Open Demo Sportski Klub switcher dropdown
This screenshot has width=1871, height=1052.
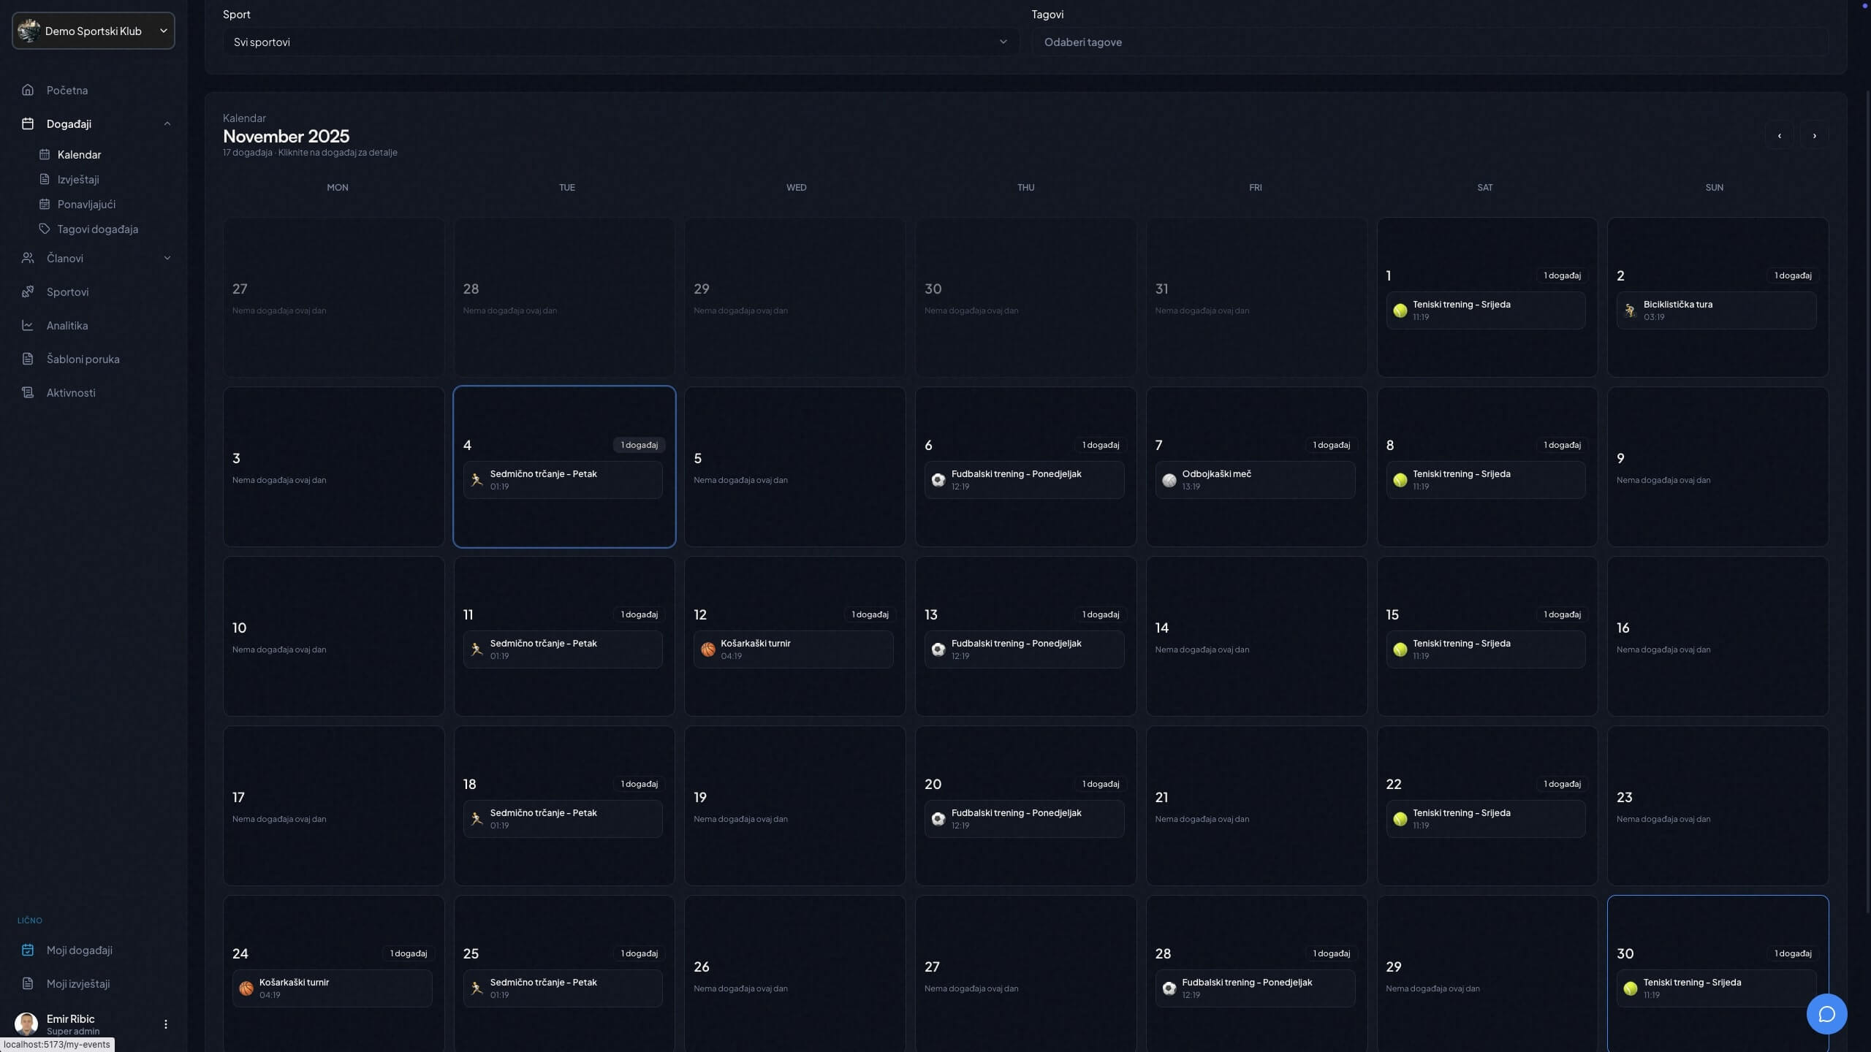tap(94, 31)
